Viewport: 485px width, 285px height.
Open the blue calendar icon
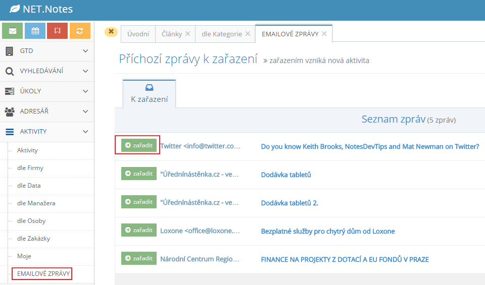tap(35, 31)
